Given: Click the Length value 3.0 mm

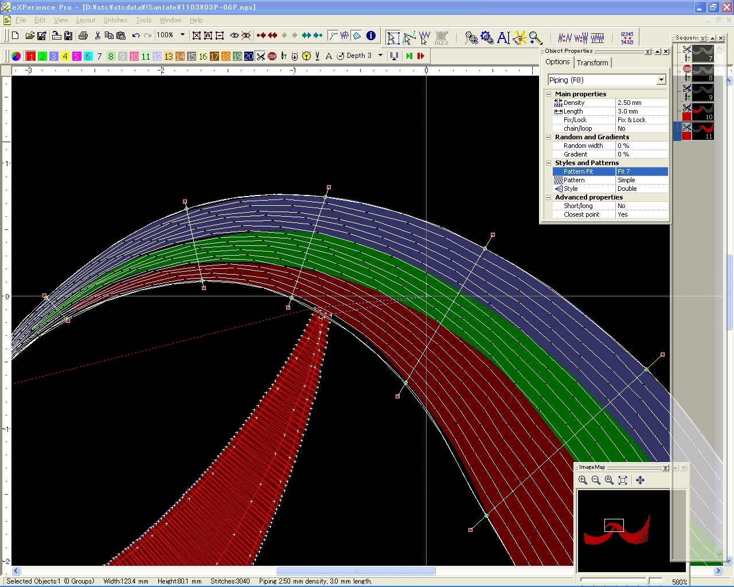Looking at the screenshot, I should pos(642,111).
